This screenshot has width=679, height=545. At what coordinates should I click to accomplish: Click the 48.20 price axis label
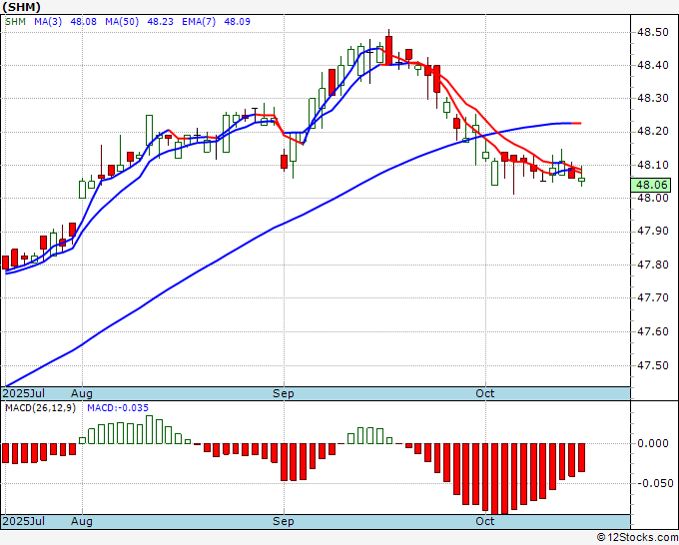point(653,132)
